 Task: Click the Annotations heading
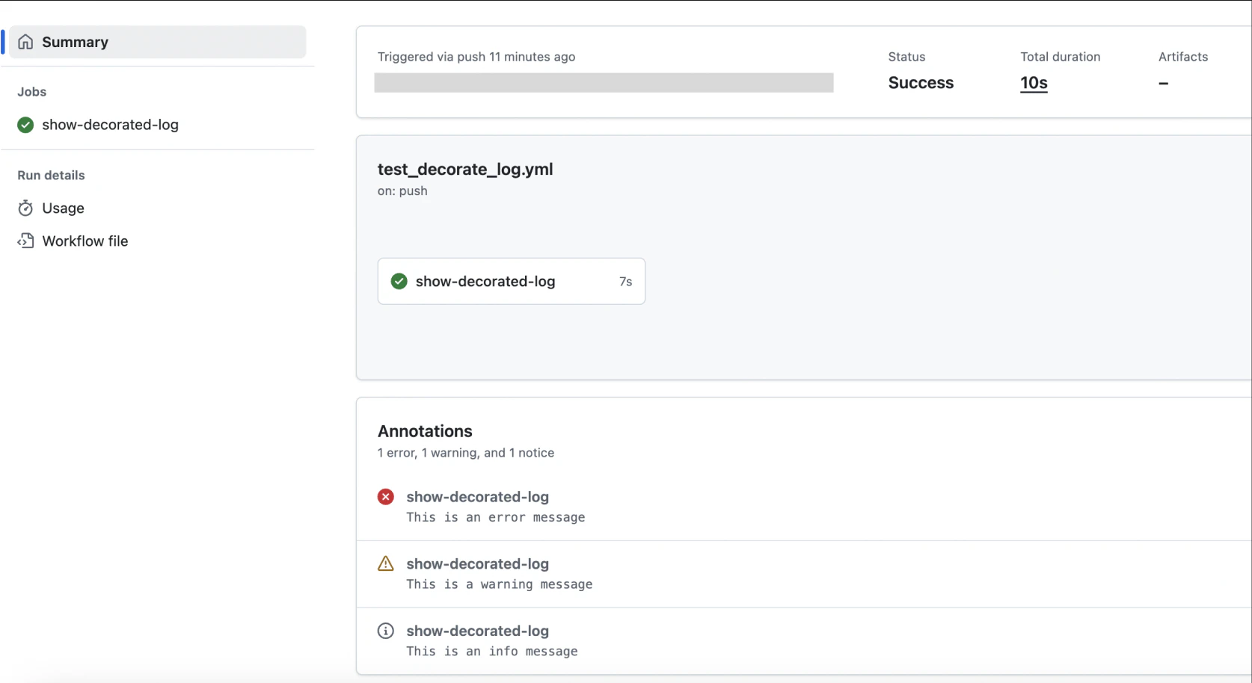coord(425,431)
